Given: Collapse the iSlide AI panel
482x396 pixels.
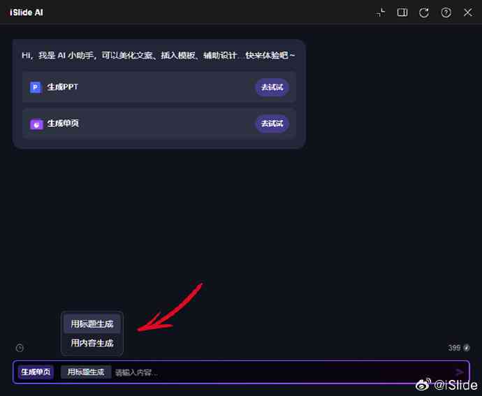Looking at the screenshot, I should point(380,13).
